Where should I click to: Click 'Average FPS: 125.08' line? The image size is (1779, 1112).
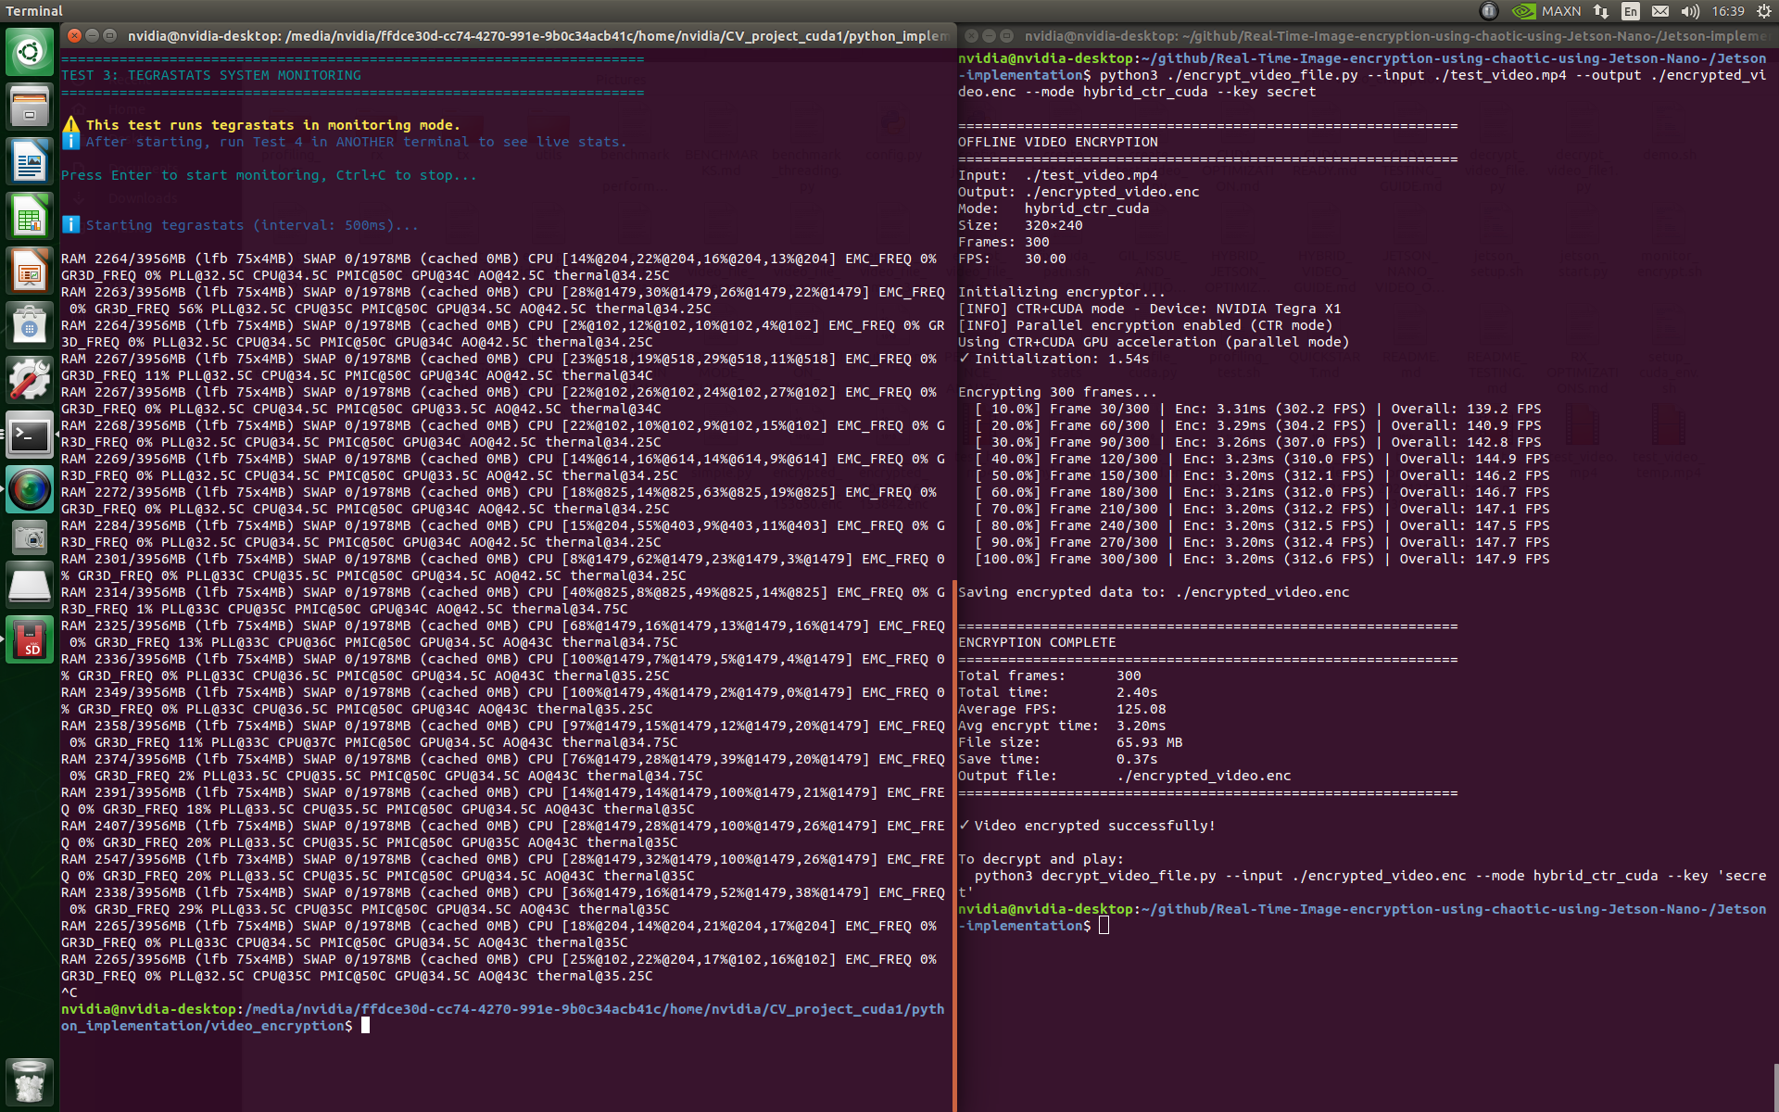click(x=1062, y=709)
